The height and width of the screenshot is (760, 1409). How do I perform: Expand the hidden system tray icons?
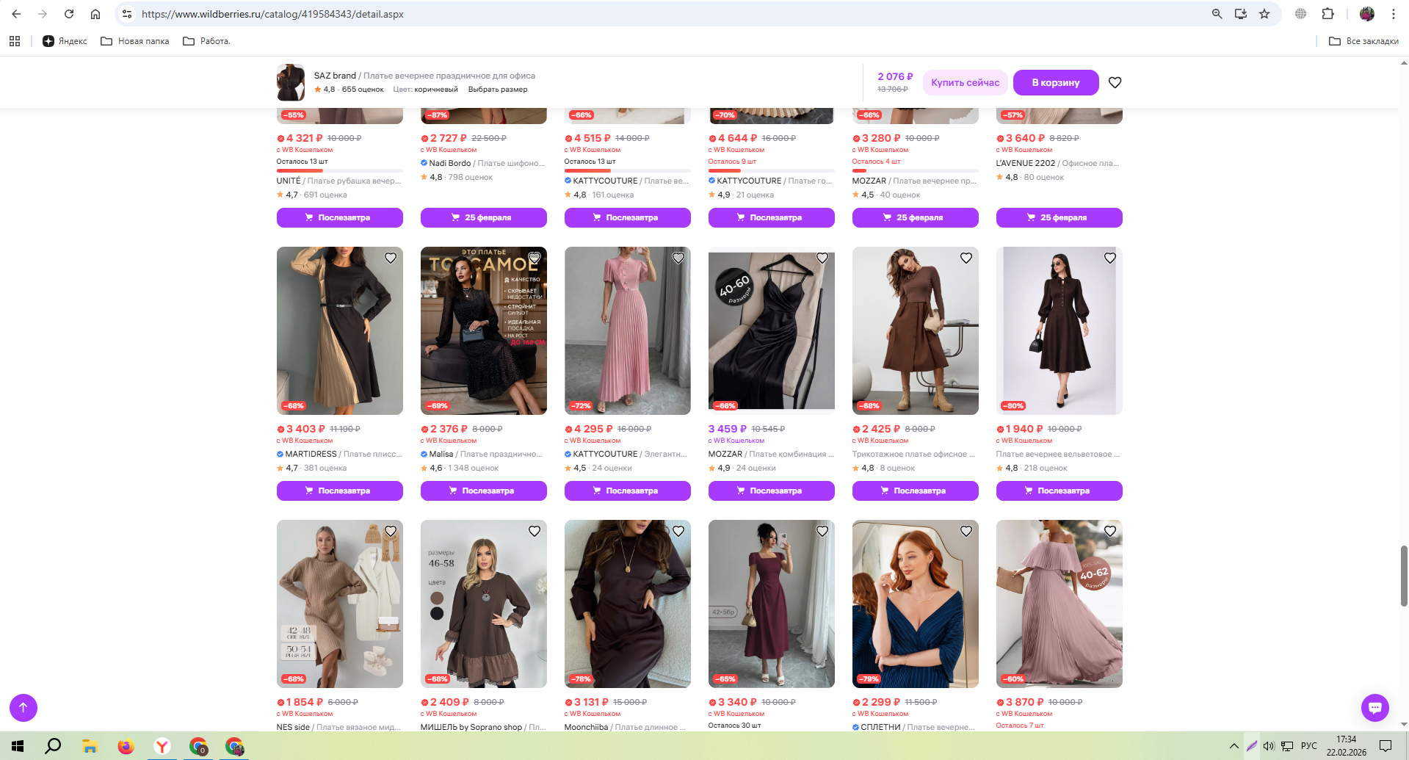click(x=1234, y=746)
